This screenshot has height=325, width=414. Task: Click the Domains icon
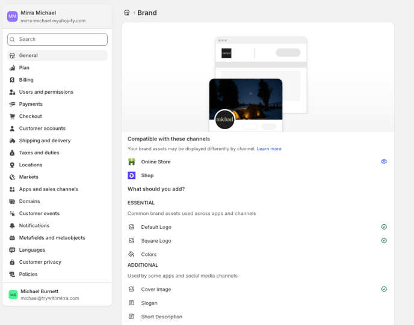coord(12,201)
